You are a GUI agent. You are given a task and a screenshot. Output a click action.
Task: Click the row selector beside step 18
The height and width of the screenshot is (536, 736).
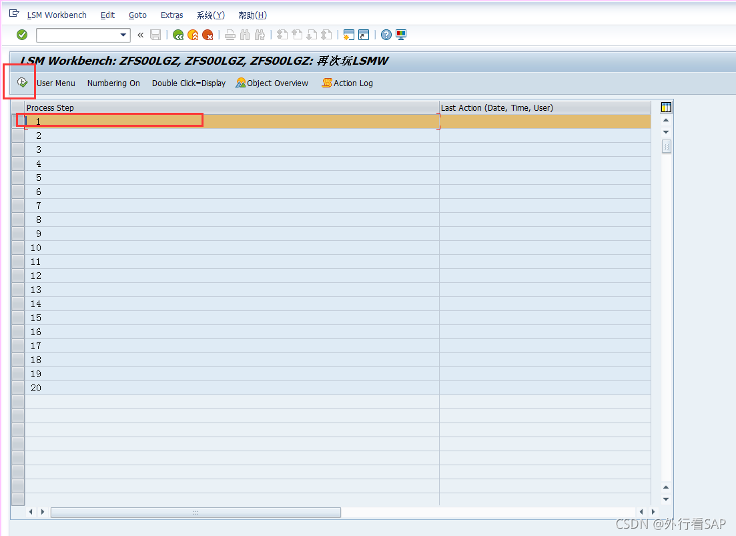[18, 360]
